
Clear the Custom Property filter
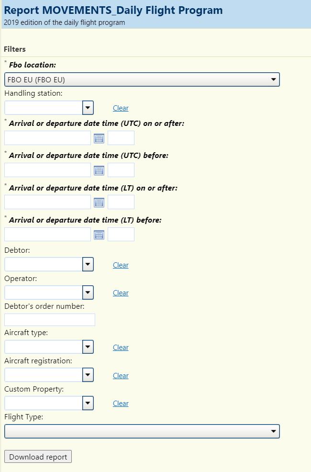[x=120, y=403]
